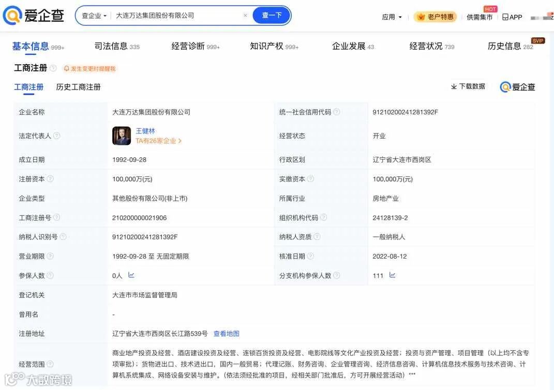Select the 工商注册 sub-tab
The image size is (554, 390).
click(28, 87)
